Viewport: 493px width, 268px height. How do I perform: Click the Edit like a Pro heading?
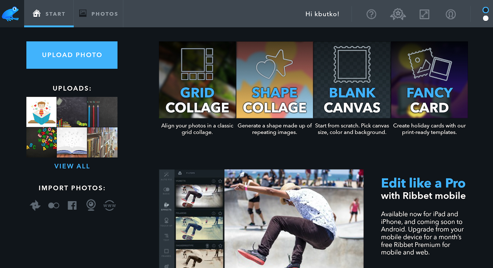click(x=423, y=183)
